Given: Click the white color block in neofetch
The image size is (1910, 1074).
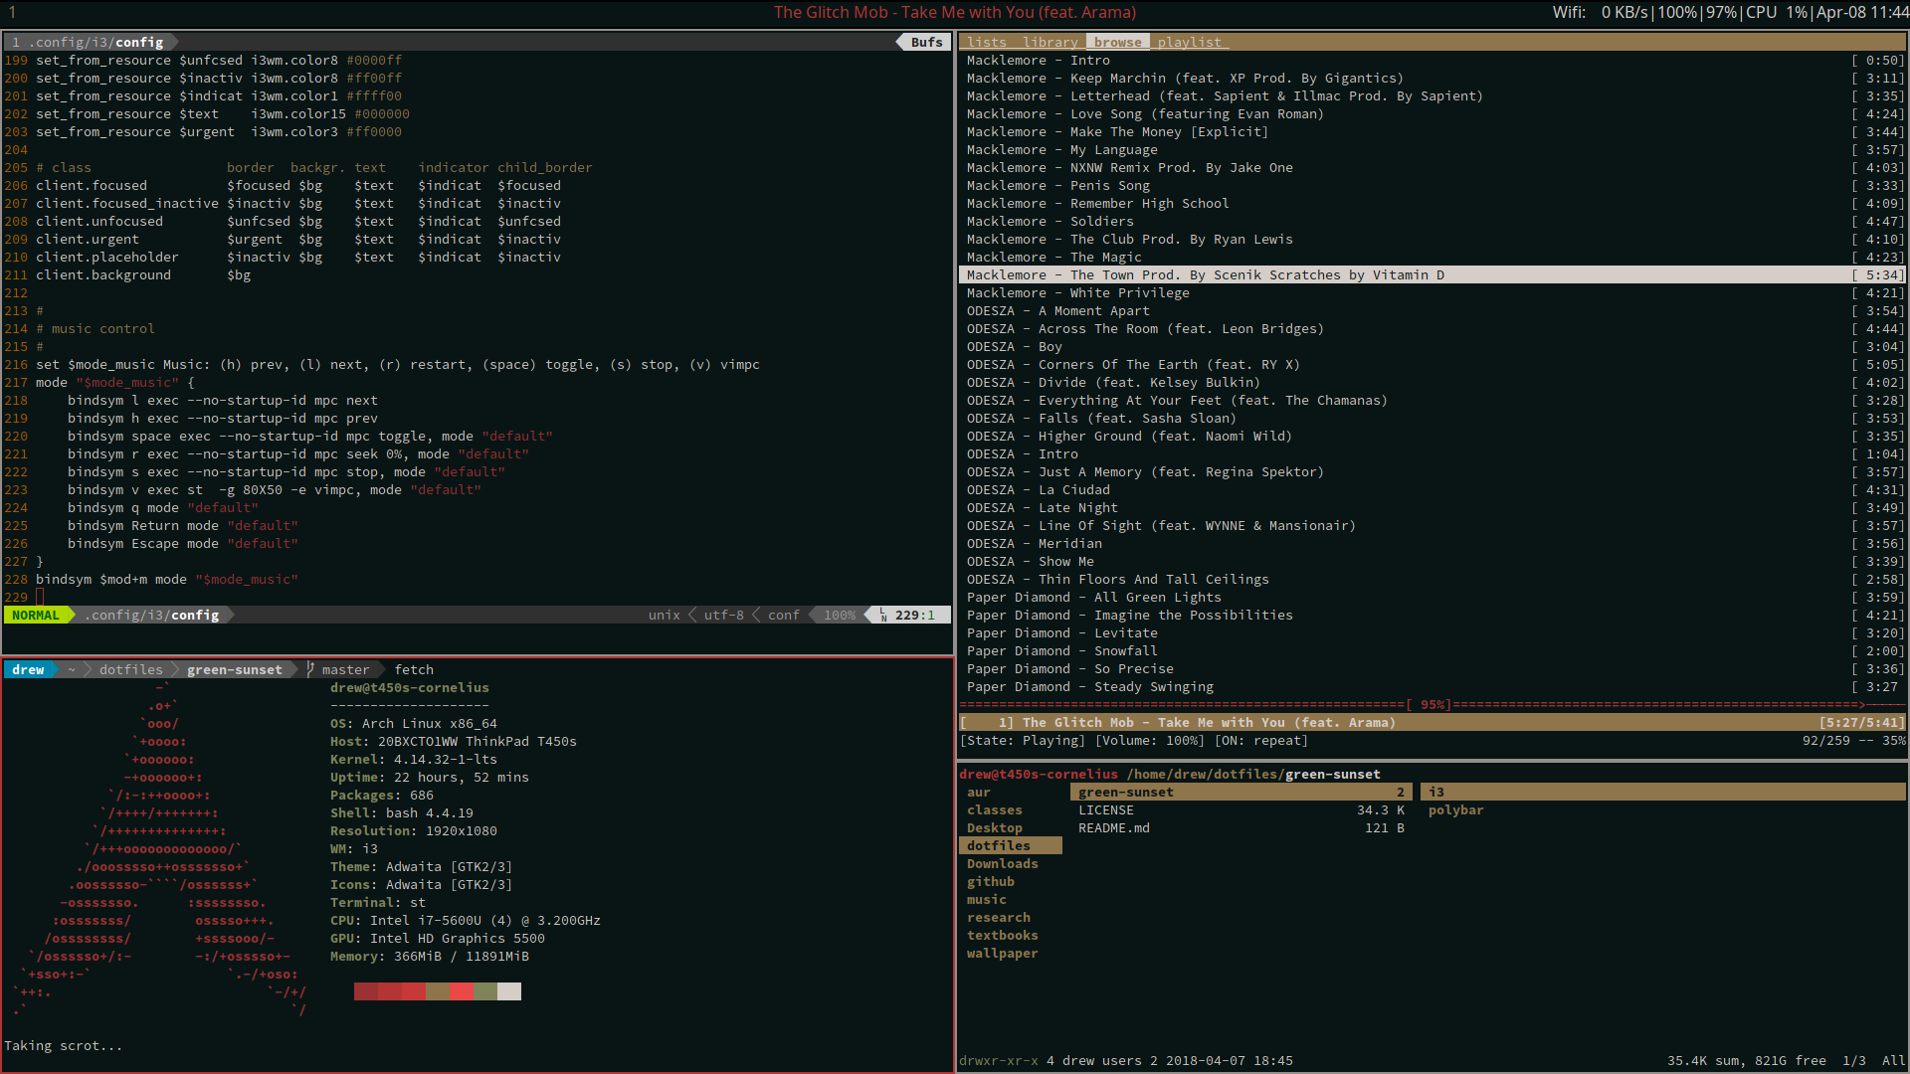Looking at the screenshot, I should [508, 991].
